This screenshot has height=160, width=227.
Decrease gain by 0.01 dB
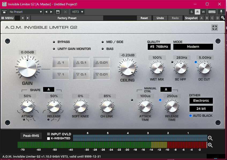pos(102,74)
